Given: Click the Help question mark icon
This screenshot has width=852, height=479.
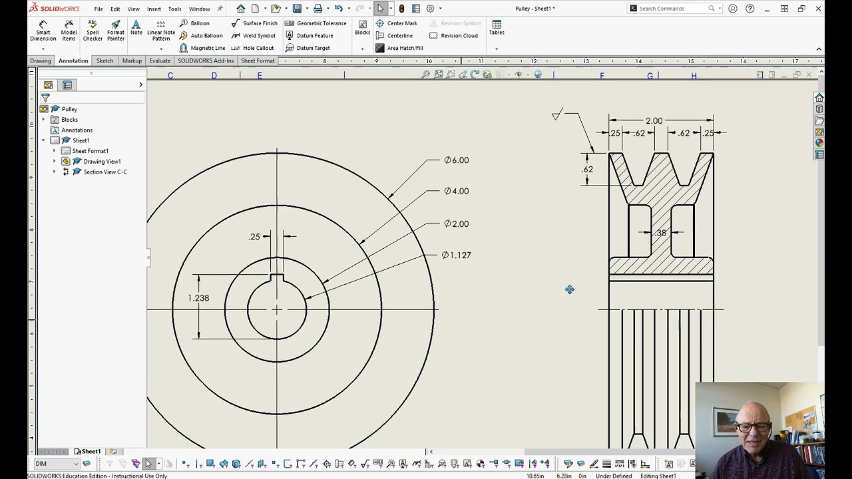Looking at the screenshot, I should tap(750, 9).
